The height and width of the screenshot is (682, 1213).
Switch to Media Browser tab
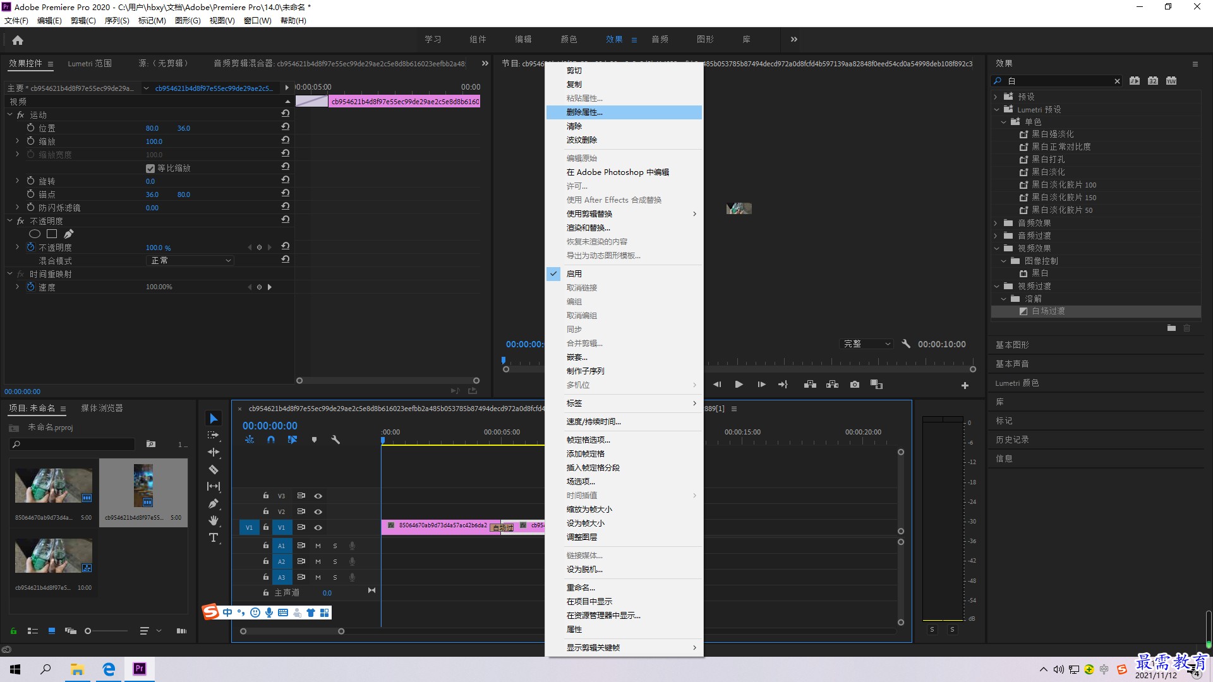tap(102, 408)
